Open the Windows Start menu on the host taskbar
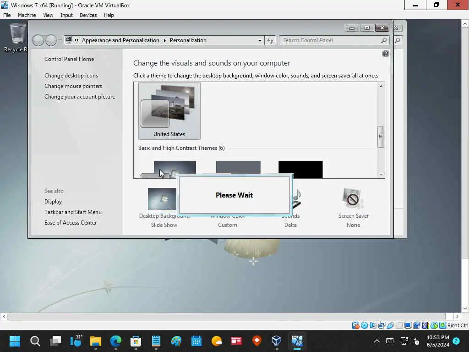469x352 pixels. pyautogui.click(x=15, y=341)
